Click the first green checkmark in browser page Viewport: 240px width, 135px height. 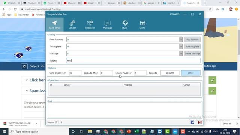tap(212, 80)
